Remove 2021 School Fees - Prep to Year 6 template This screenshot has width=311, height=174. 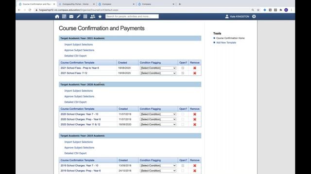tap(195, 68)
